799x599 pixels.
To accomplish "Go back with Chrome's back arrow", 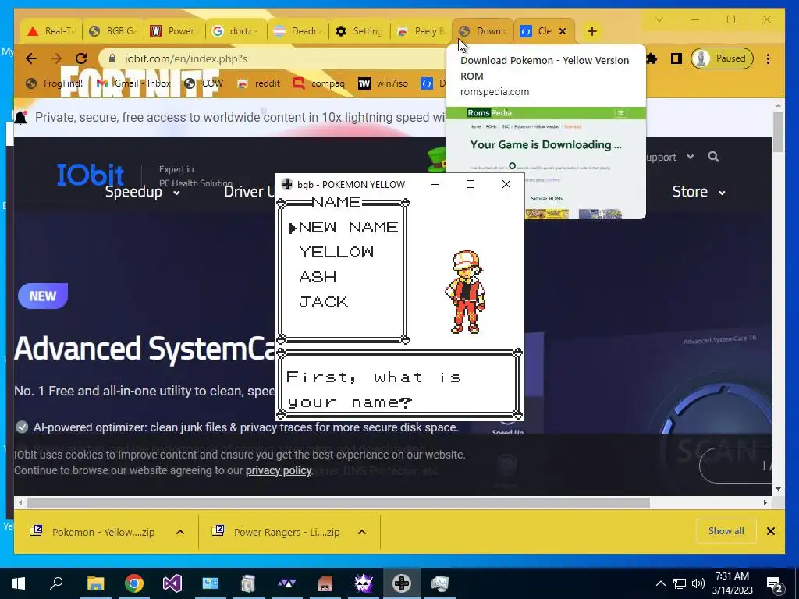I will (31, 58).
